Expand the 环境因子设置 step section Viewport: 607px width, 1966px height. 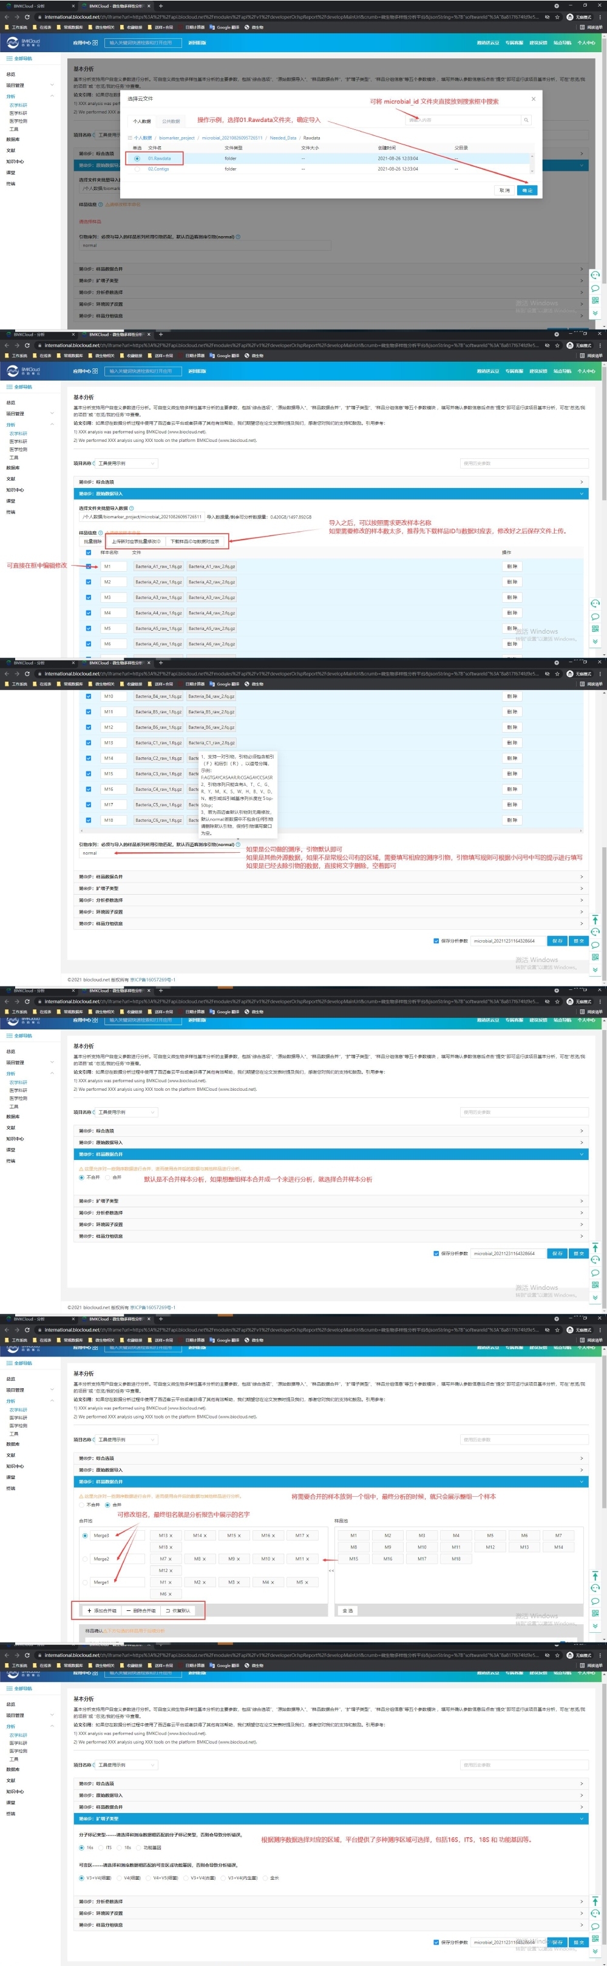[328, 912]
